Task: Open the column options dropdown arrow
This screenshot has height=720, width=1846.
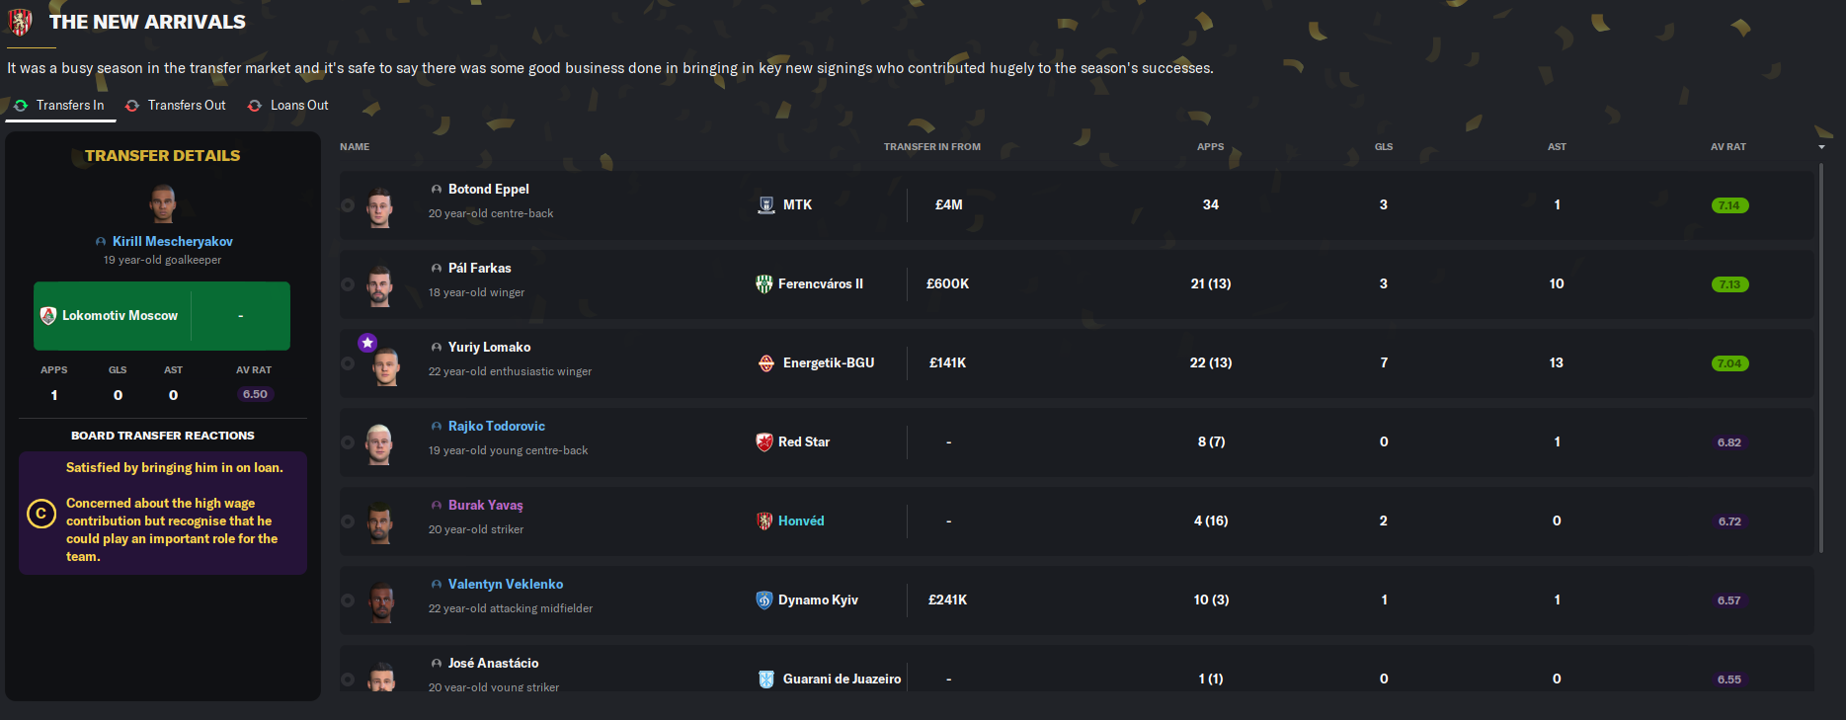Action: point(1821,147)
